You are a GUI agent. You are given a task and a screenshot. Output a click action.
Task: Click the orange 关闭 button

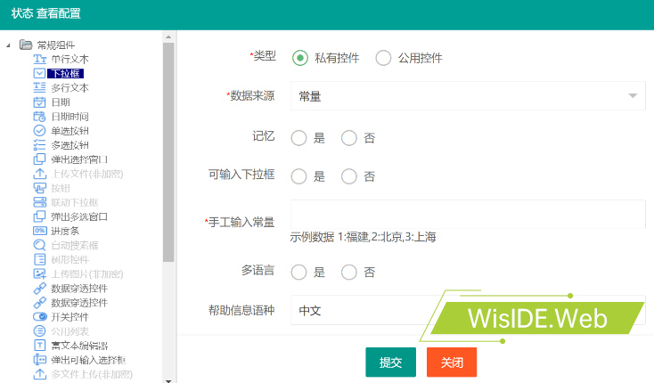[452, 363]
